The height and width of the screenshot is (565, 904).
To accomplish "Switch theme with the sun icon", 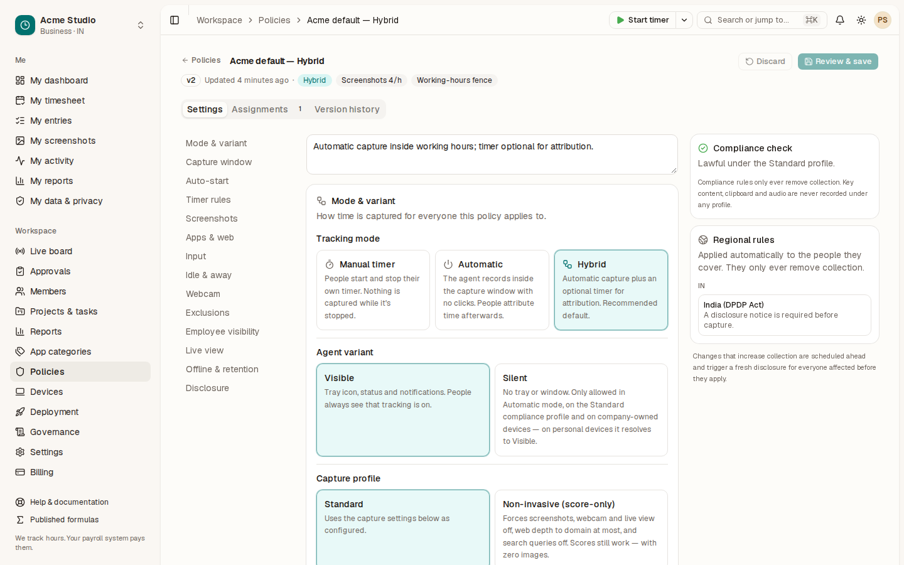I will 861,20.
